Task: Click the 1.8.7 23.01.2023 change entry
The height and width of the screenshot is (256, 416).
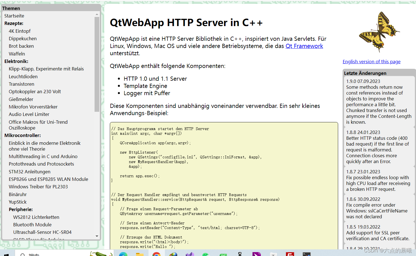Action: point(379,180)
